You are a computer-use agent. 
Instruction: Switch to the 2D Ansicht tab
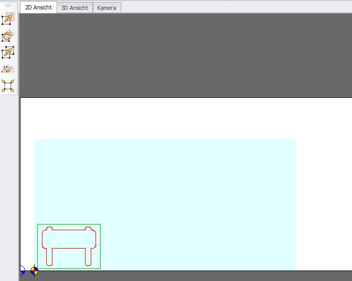[38, 8]
